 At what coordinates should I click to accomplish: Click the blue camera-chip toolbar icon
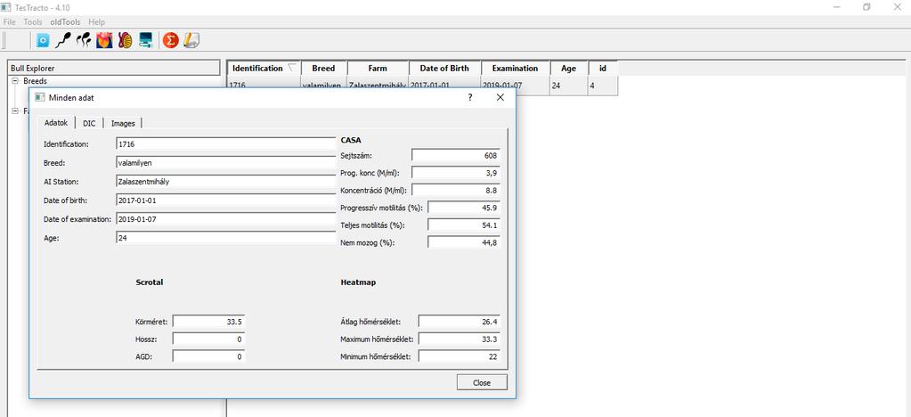click(43, 40)
